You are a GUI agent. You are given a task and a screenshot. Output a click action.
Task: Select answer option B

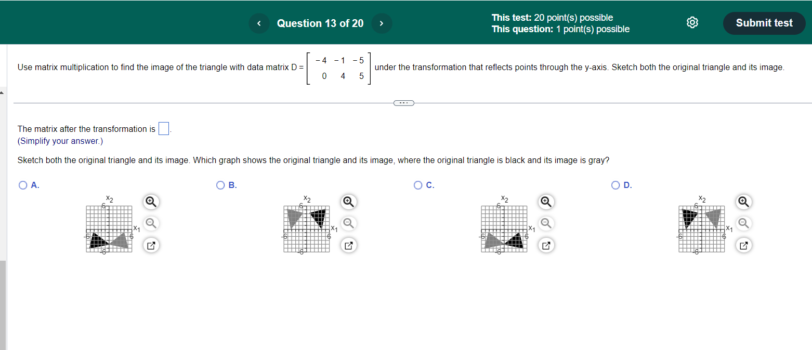point(220,185)
